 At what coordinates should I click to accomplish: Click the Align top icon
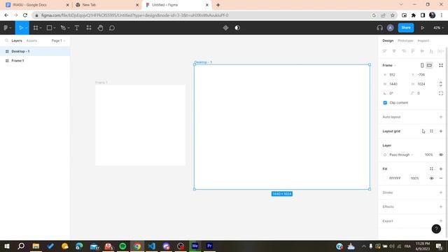(x=413, y=51)
